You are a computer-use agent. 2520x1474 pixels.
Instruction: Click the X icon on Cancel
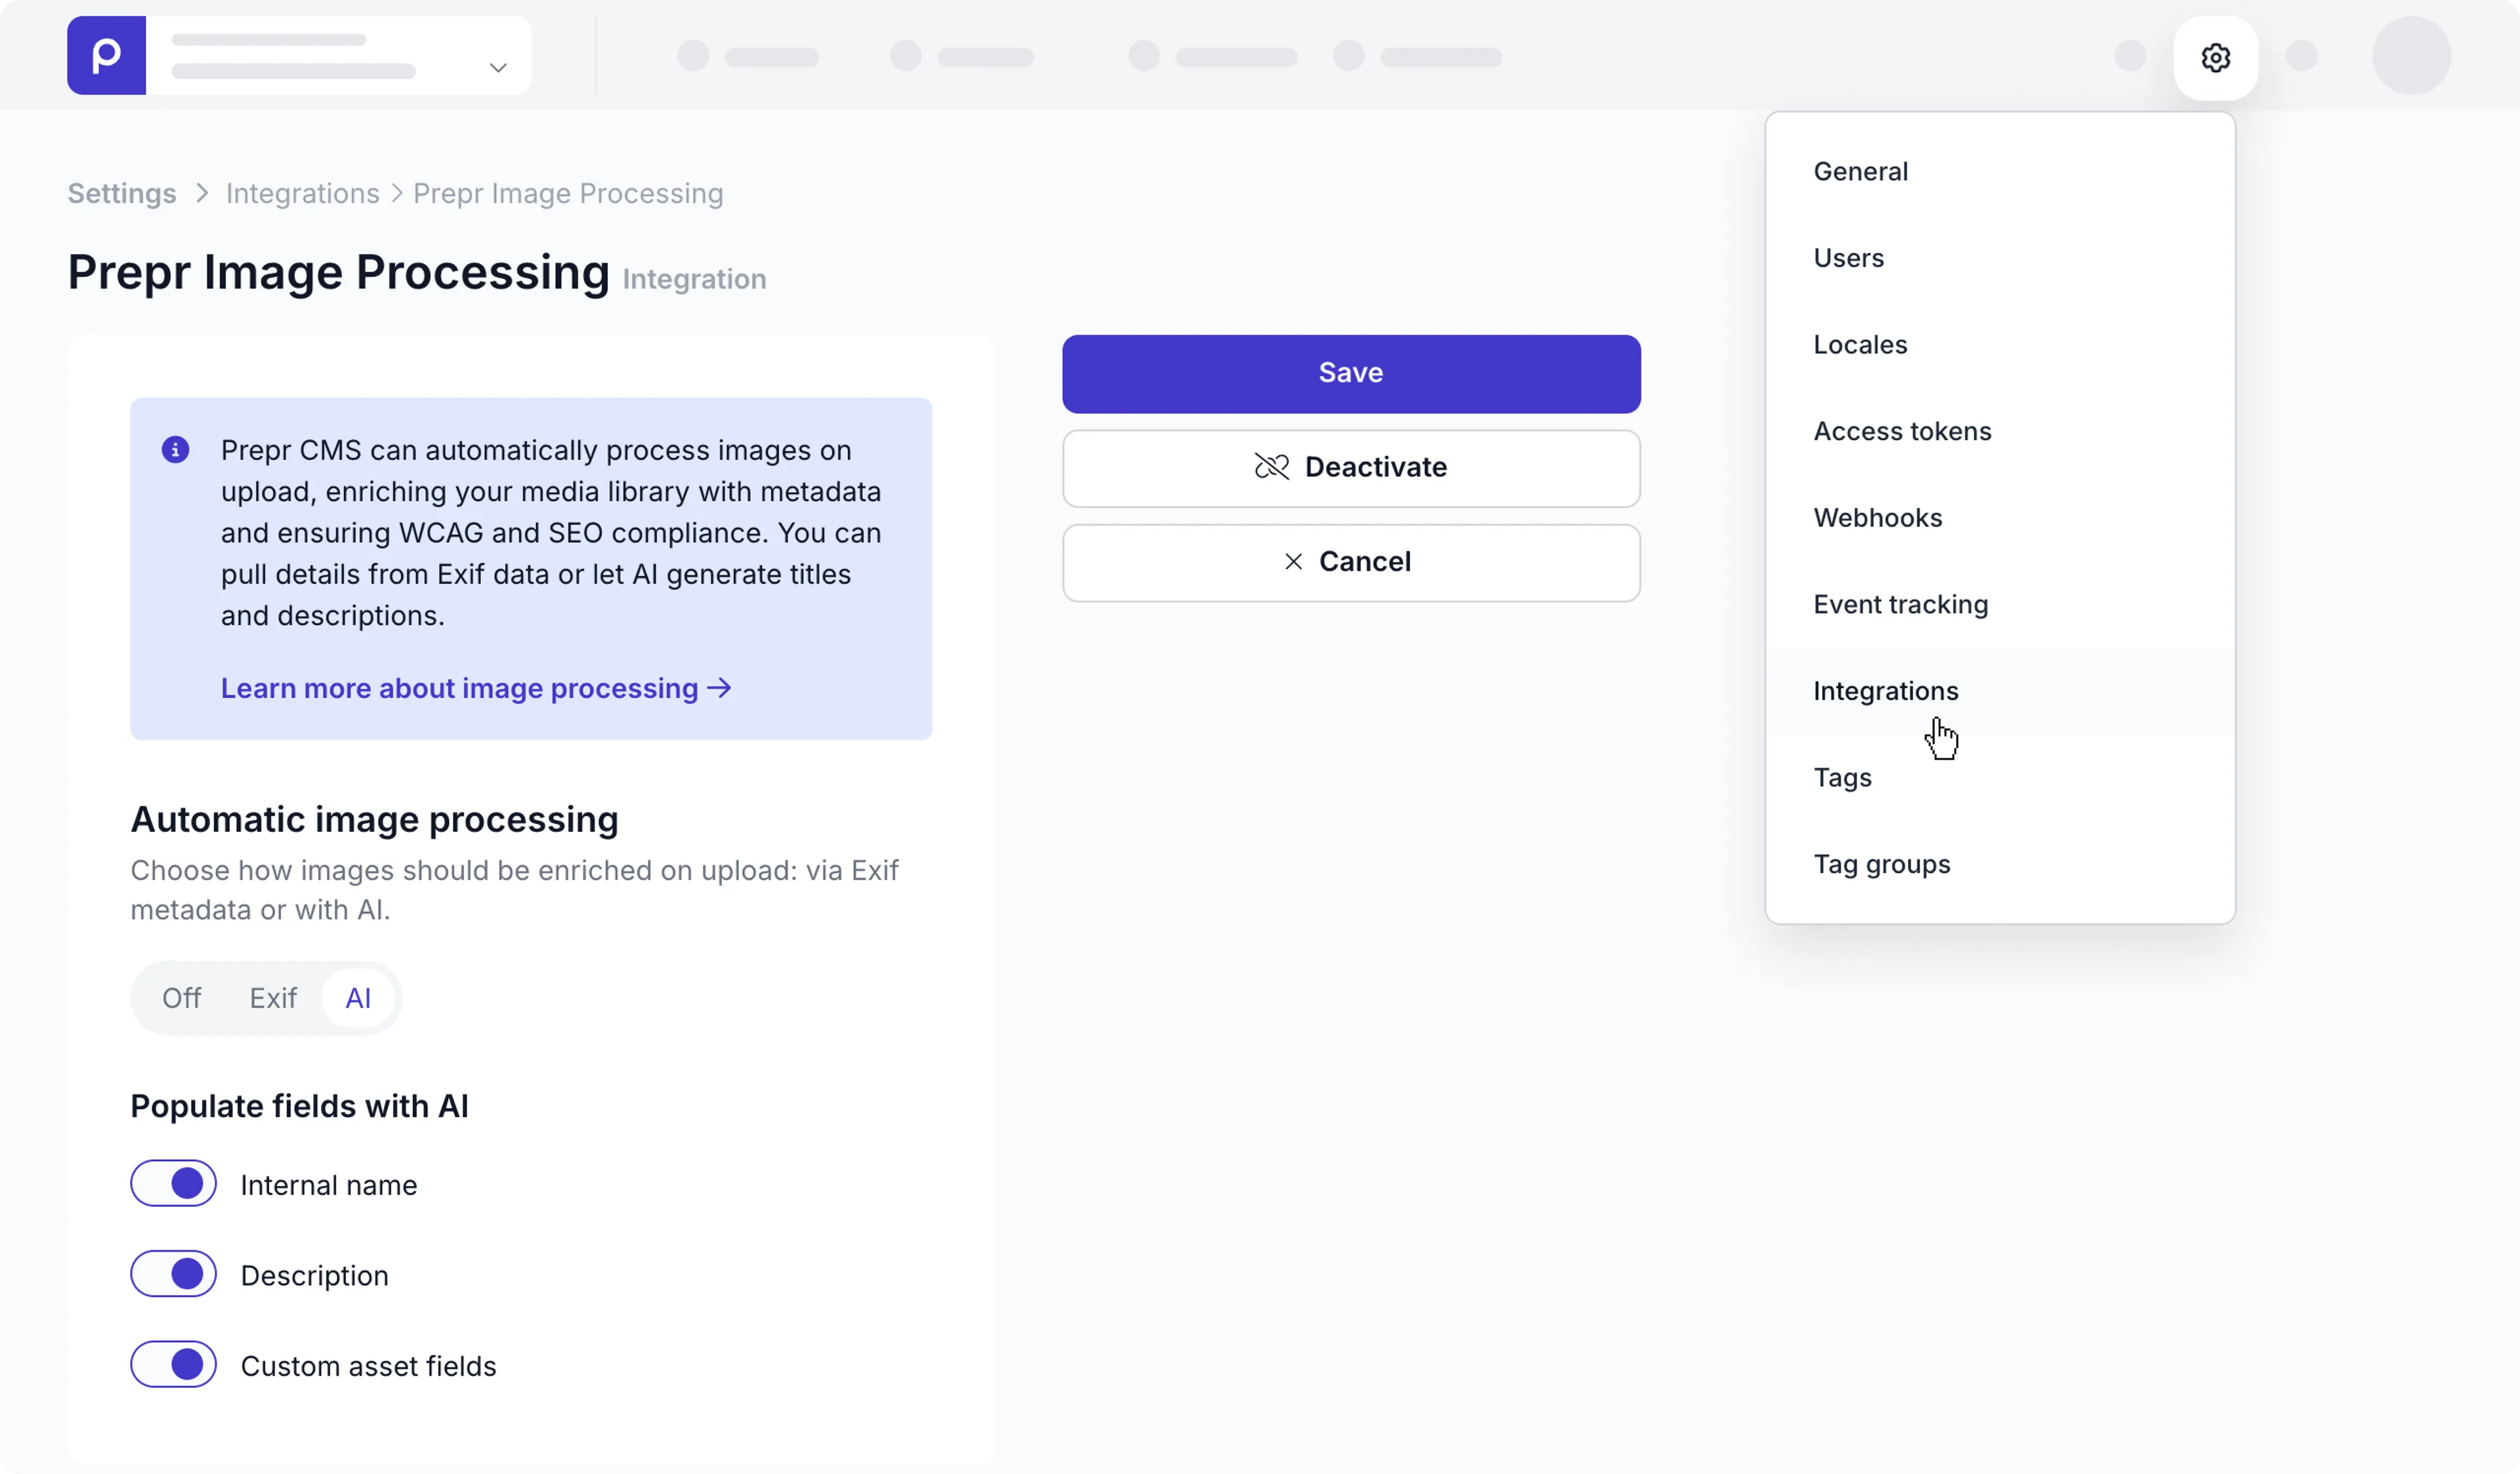click(x=1293, y=562)
